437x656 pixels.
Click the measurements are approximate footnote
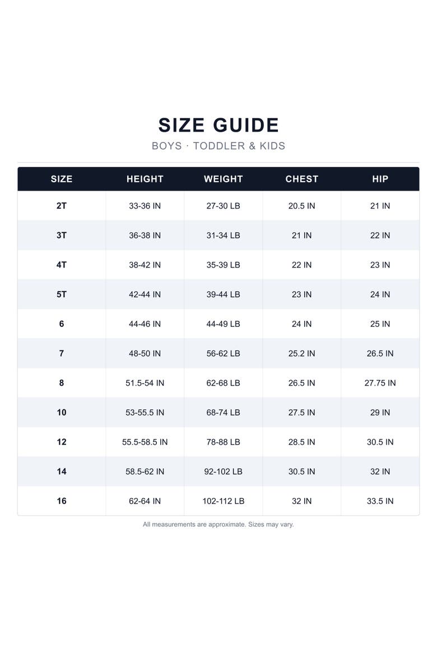[x=218, y=525]
